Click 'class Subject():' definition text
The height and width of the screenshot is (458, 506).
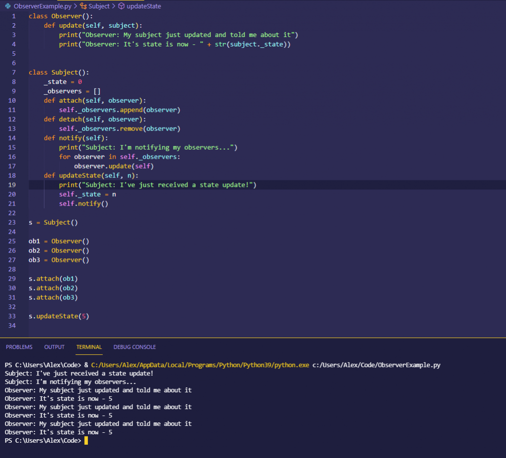[x=59, y=72]
